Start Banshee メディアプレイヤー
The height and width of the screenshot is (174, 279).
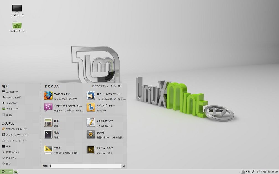(x=106, y=108)
